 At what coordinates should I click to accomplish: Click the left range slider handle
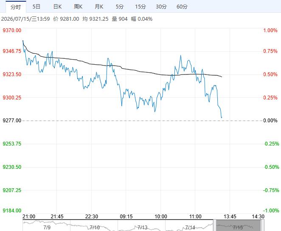coord(214,225)
